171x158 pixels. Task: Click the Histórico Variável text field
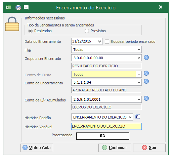pos(106,126)
